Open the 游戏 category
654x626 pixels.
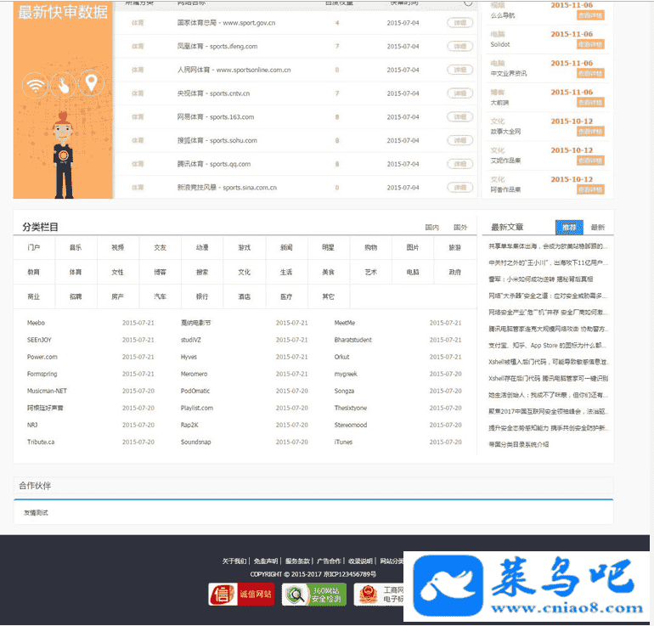244,247
